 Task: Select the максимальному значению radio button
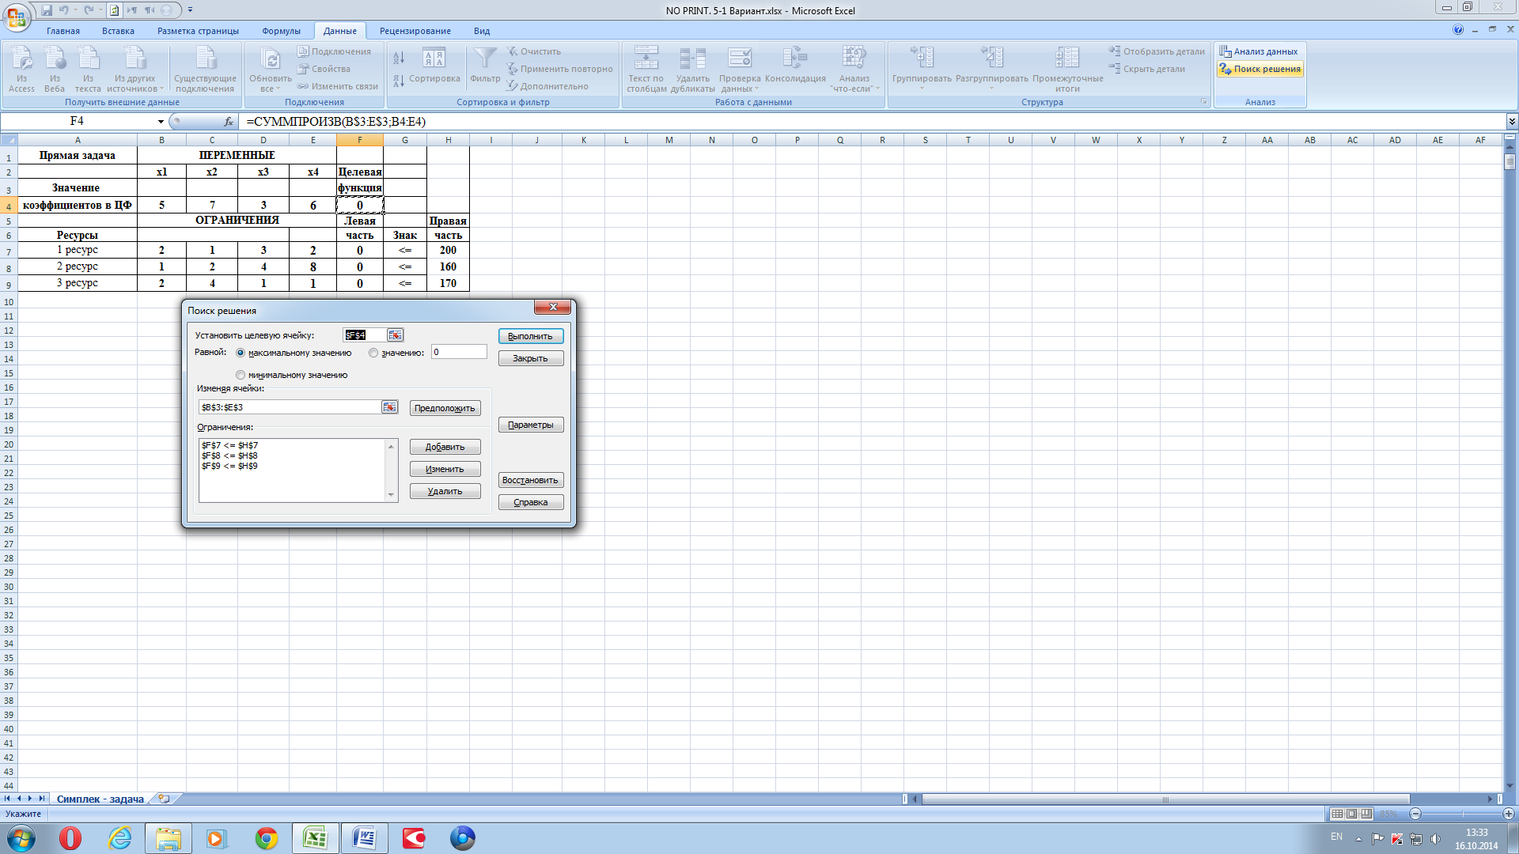(x=241, y=353)
